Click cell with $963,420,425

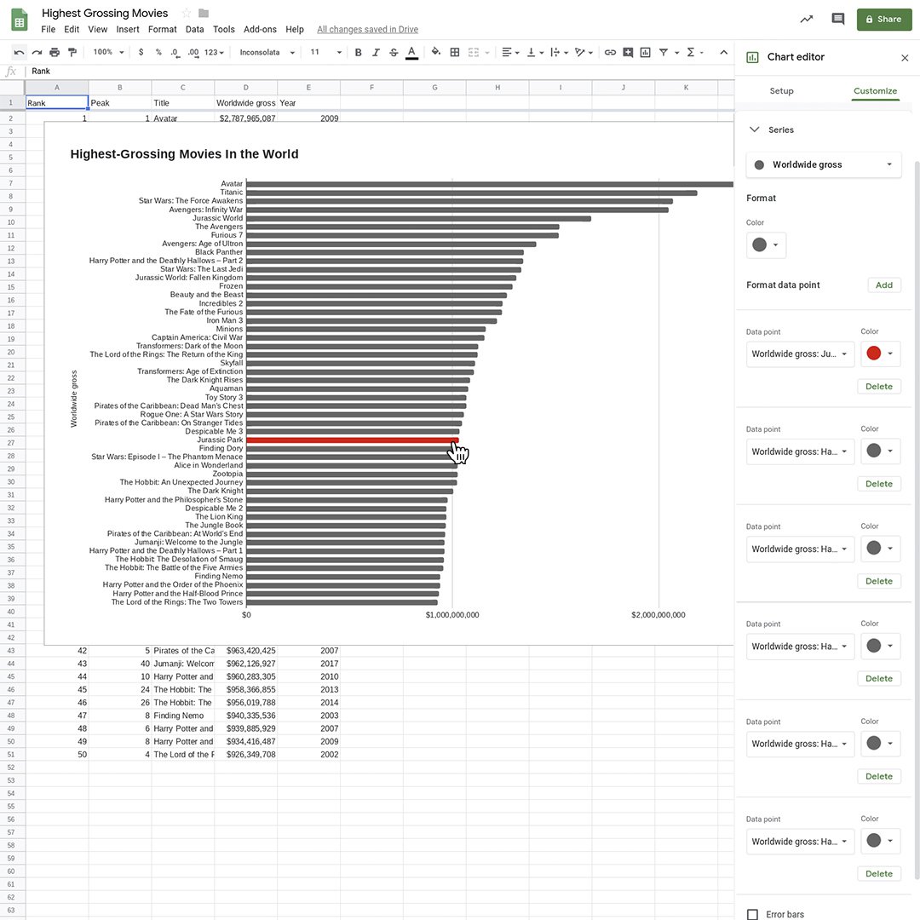coord(246,651)
